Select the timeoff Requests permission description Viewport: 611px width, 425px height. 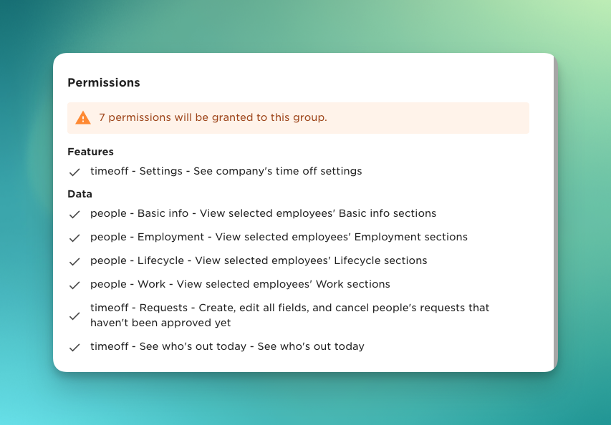289,315
